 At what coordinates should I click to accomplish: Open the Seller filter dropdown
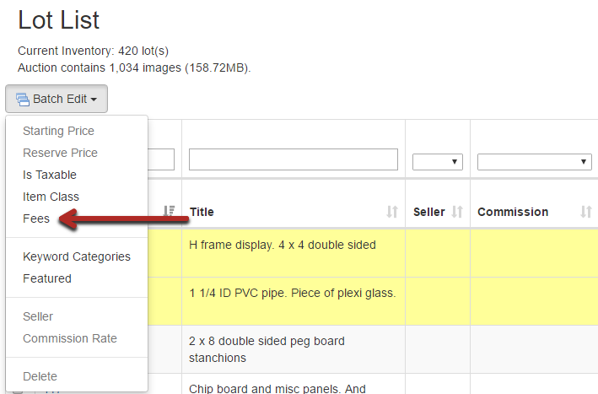click(437, 162)
